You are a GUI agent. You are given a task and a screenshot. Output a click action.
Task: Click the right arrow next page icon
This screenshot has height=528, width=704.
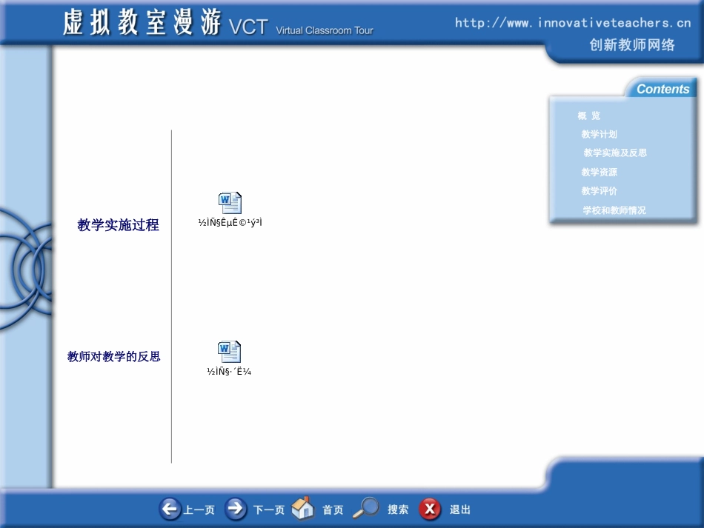pos(236,509)
